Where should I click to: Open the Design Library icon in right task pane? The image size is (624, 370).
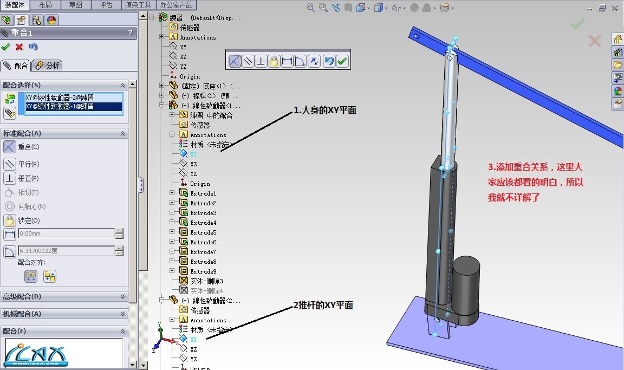[617, 52]
